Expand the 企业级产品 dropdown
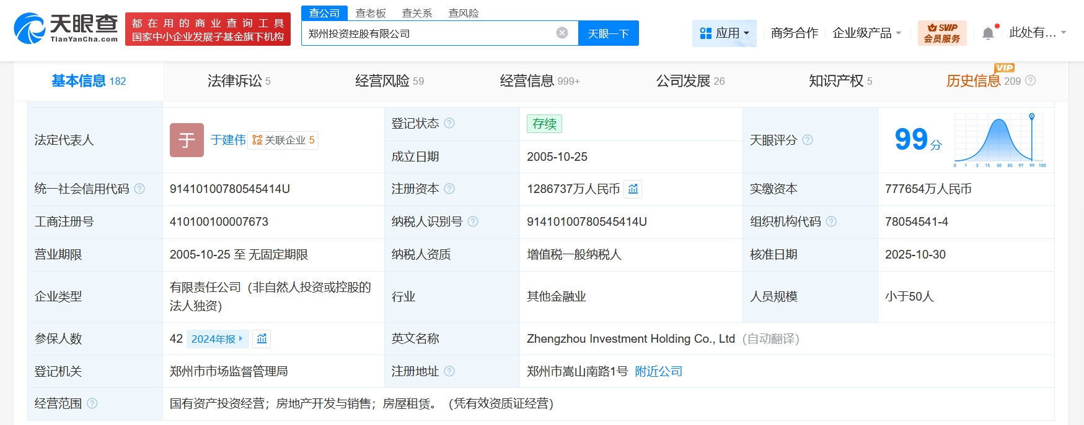The height and width of the screenshot is (425, 1084). [866, 33]
